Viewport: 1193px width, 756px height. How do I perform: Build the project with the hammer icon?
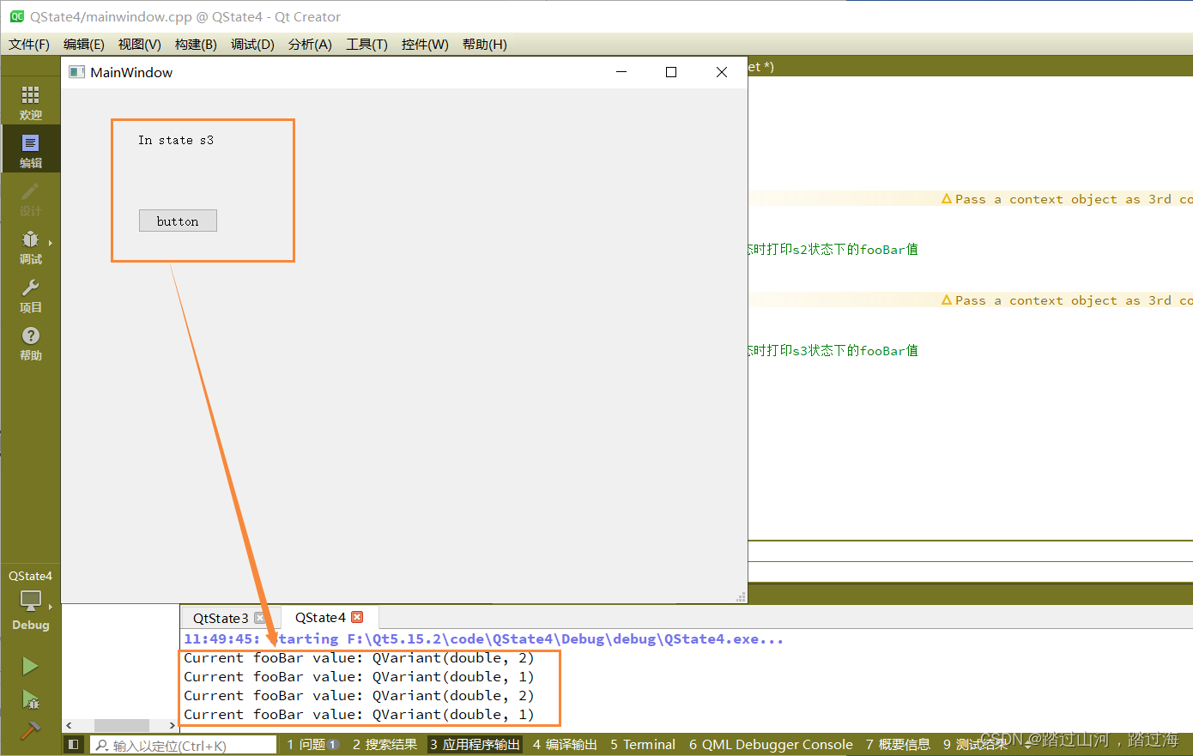point(30,730)
